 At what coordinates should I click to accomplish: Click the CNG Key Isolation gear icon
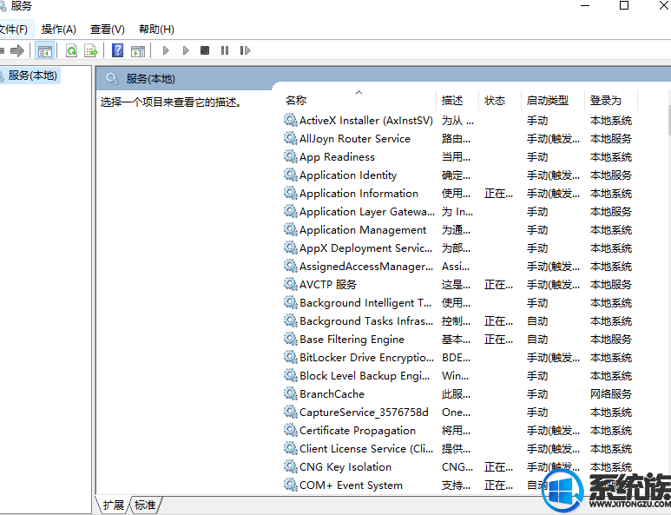coord(290,466)
